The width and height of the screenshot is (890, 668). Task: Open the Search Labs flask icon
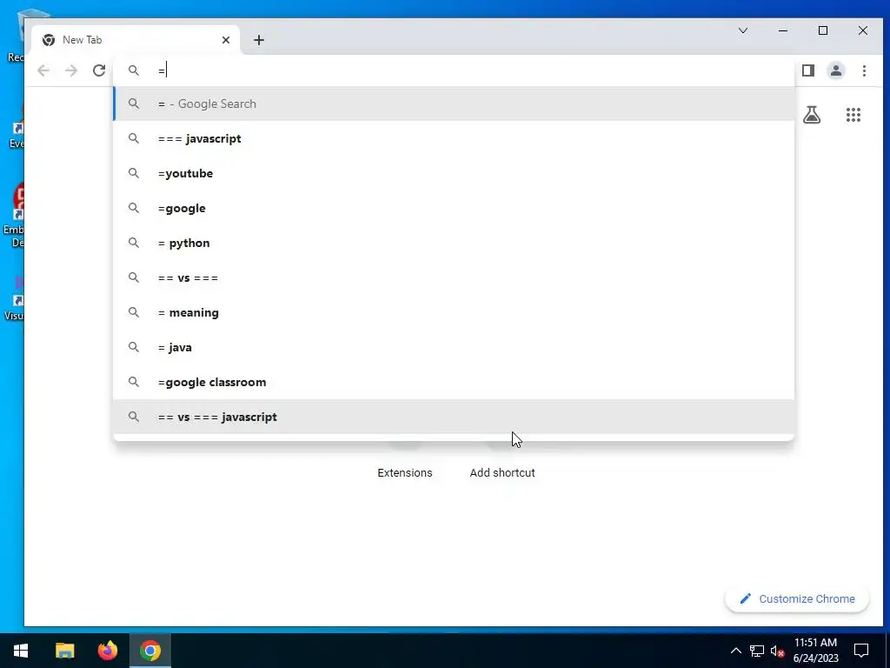[812, 116]
